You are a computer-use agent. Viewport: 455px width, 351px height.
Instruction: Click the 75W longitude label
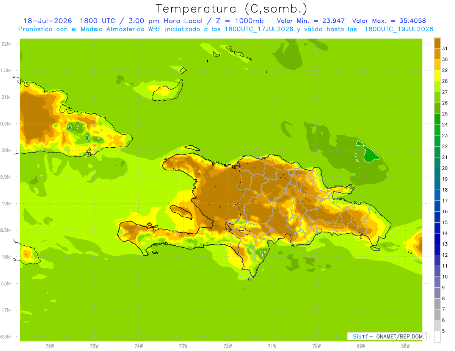click(x=94, y=346)
